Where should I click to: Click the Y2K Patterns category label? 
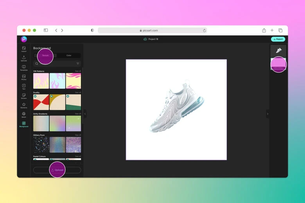[x=39, y=71]
